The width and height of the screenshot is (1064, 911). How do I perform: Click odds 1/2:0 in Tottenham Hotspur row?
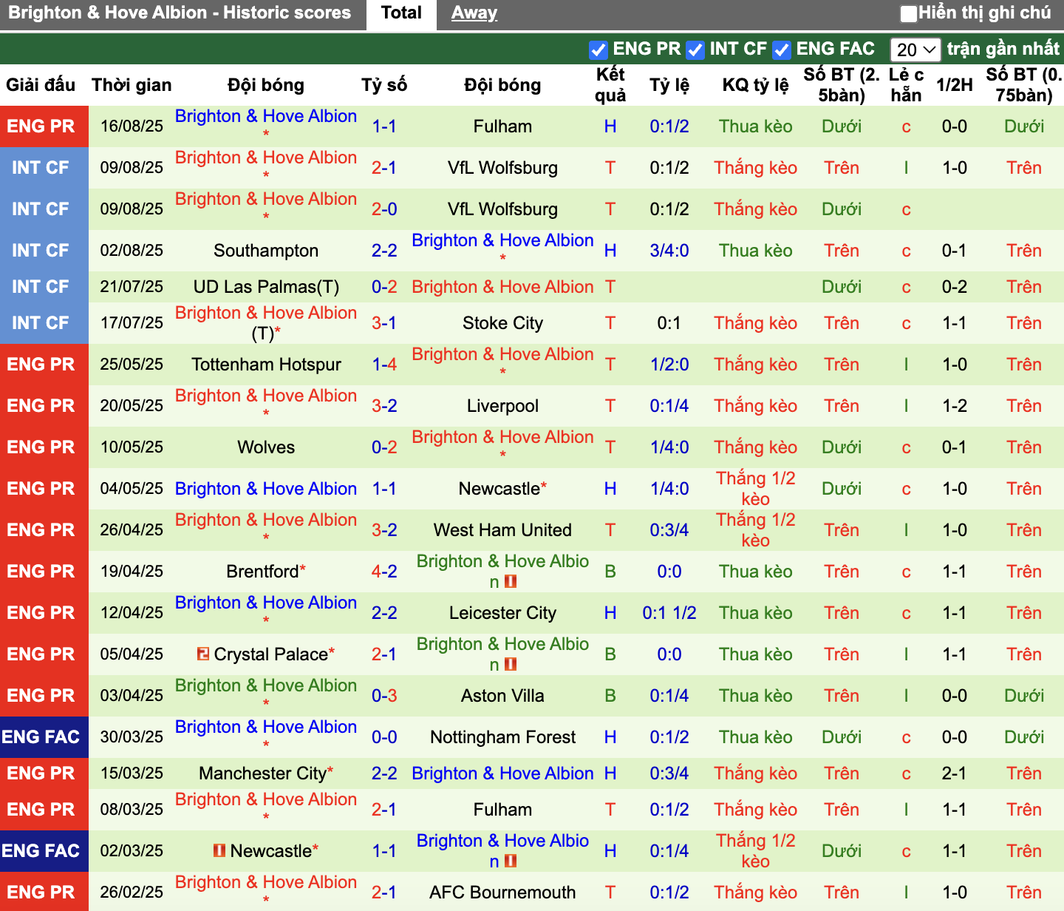[x=669, y=365]
